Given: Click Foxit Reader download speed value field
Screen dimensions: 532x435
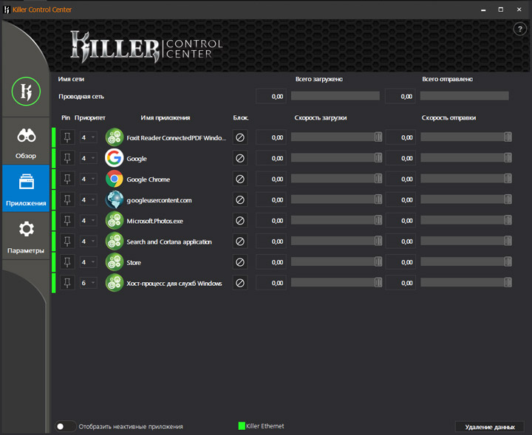Looking at the screenshot, I should coord(271,137).
